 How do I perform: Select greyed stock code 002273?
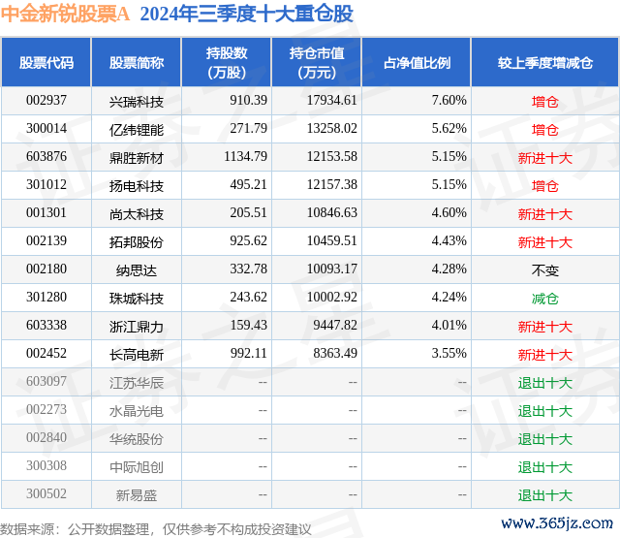coord(46,409)
